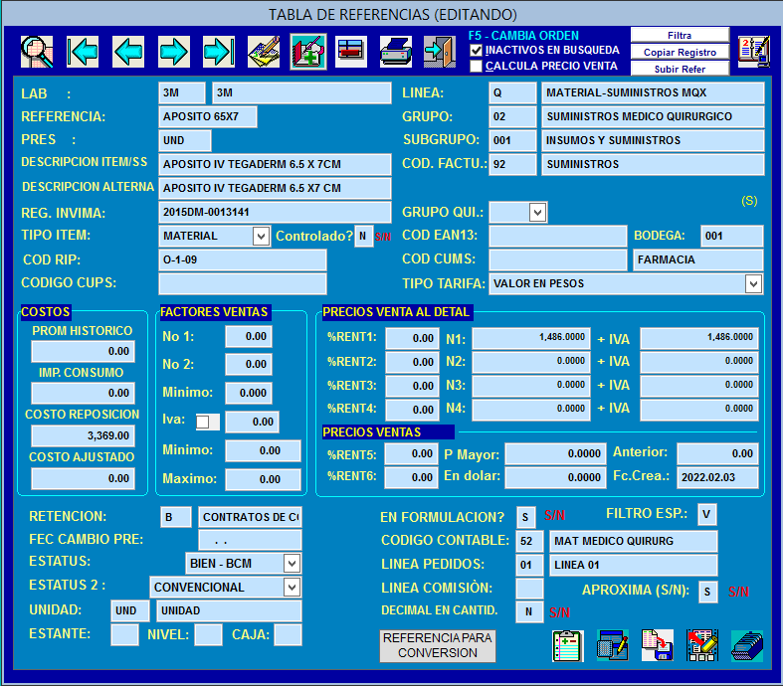The width and height of the screenshot is (783, 686).
Task: Go to next record arrow
Action: [x=174, y=52]
